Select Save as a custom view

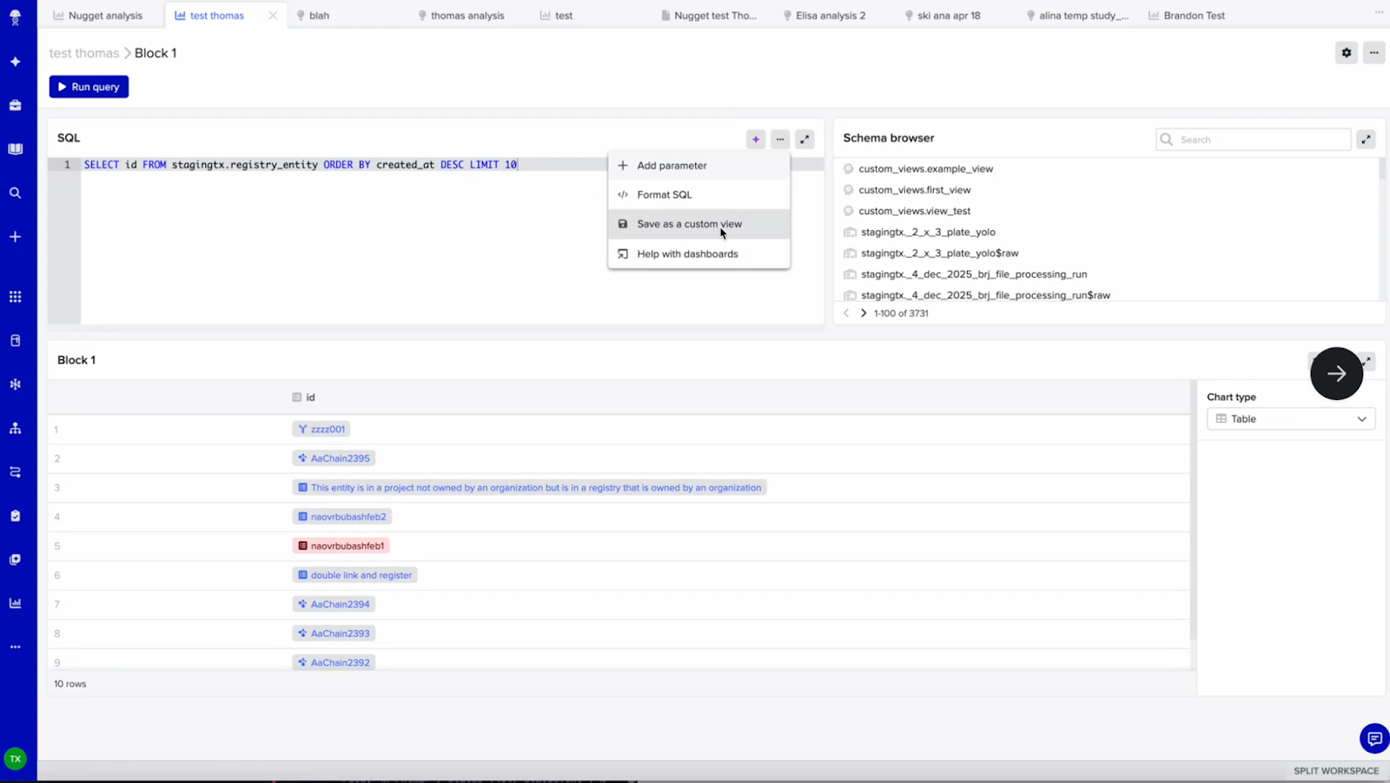coord(689,224)
